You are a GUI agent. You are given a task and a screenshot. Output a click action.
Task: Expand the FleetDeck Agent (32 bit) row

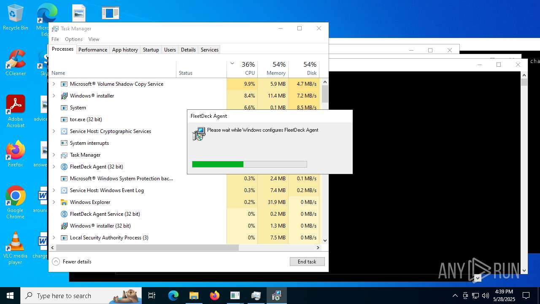[54, 167]
